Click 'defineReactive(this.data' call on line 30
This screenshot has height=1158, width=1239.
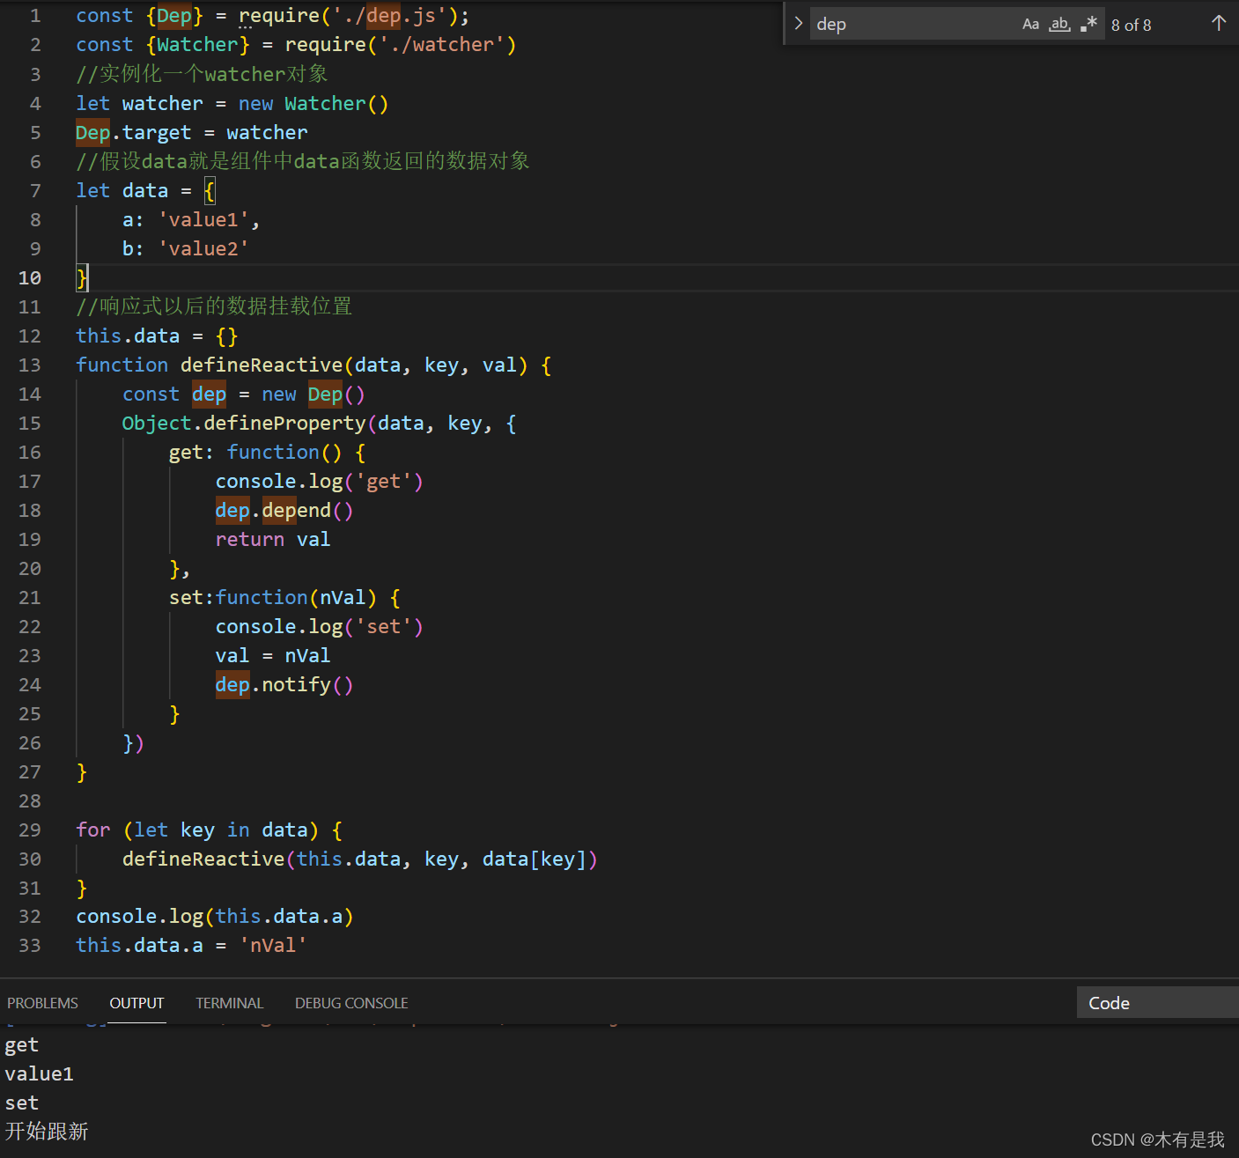pyautogui.click(x=262, y=859)
